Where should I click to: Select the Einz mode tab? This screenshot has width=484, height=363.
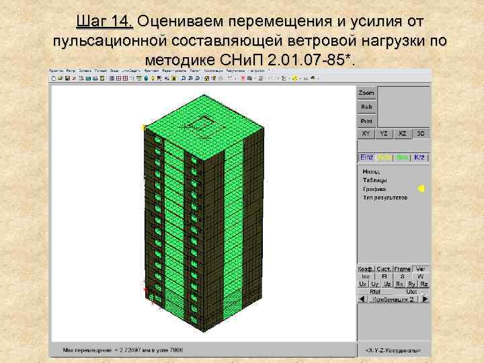(x=367, y=157)
